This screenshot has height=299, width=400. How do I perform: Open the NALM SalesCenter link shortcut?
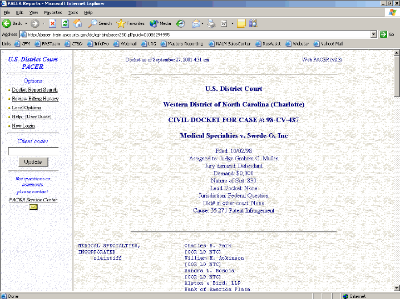(230, 44)
